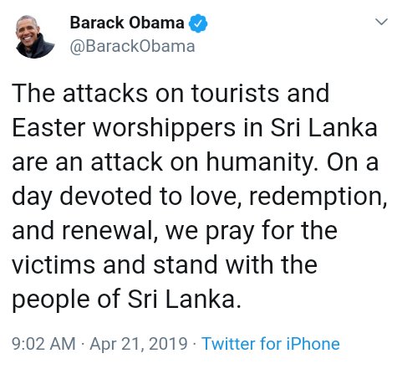Click the word "worshippers" in the tweet
397x374 pixels.
(x=164, y=129)
